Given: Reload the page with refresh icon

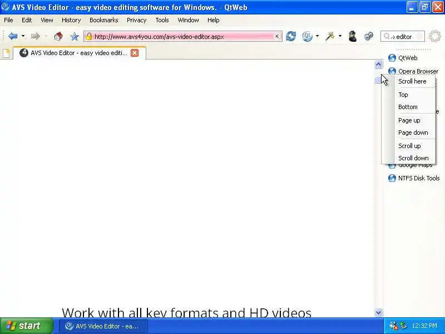Looking at the screenshot, I should pos(291,36).
